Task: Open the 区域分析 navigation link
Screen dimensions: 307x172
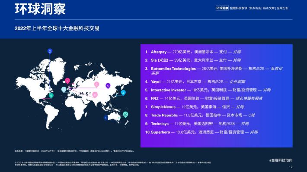Action: (x=282, y=8)
